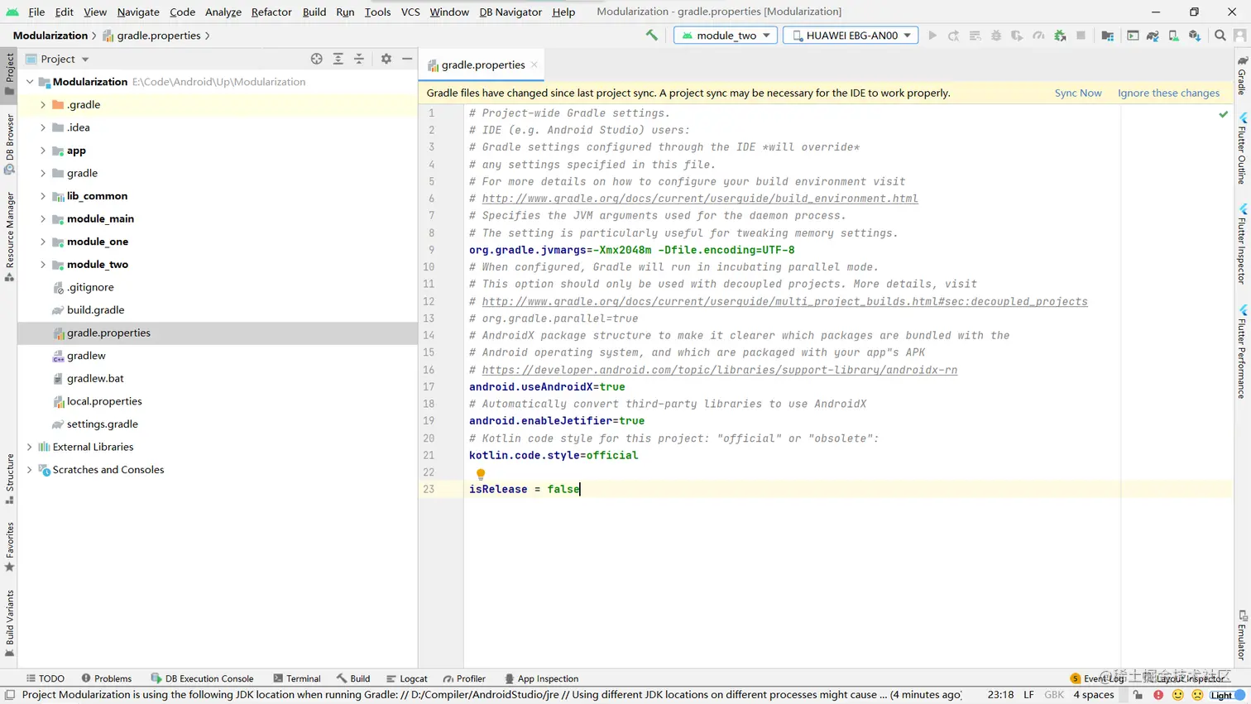Toggle the Light theme switch in status bar

coord(1228,695)
